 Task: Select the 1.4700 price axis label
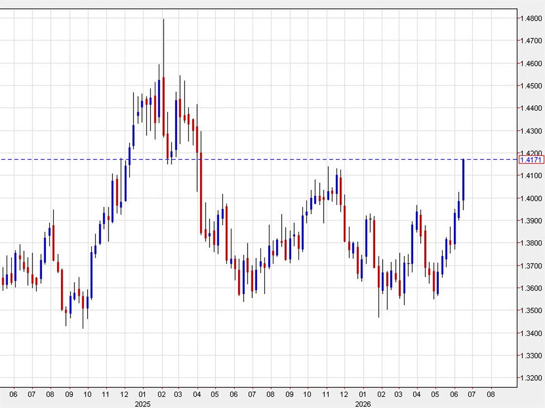click(x=532, y=41)
